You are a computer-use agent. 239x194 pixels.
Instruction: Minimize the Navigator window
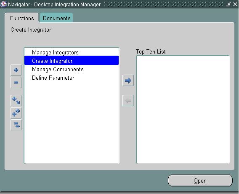point(228,4)
